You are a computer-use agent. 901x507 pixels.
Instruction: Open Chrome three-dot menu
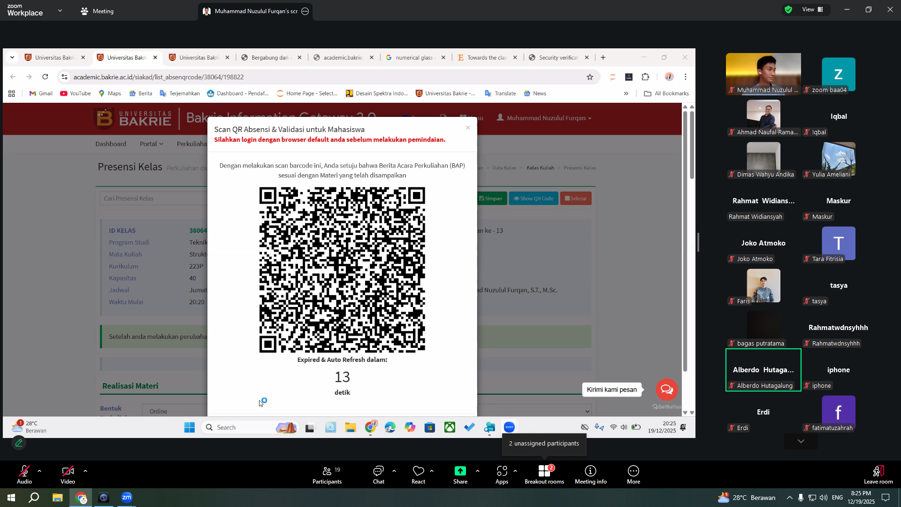point(686,77)
